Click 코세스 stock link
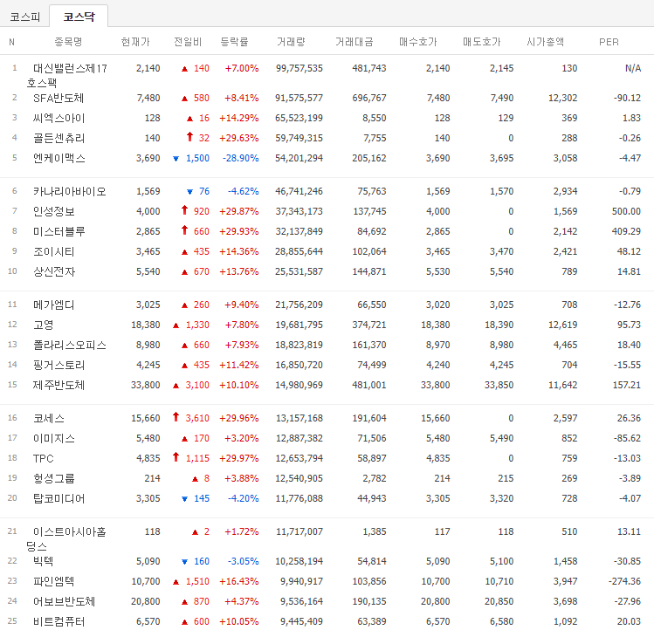The height and width of the screenshot is (637, 654). [48, 418]
